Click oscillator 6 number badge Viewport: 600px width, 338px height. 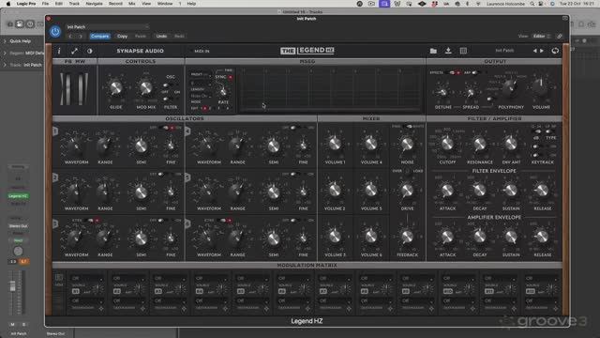(187, 223)
